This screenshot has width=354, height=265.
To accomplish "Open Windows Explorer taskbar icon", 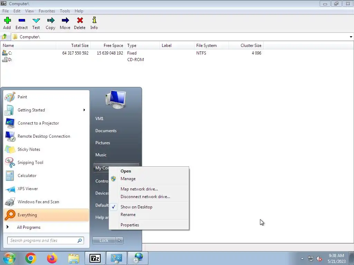I will (74, 258).
